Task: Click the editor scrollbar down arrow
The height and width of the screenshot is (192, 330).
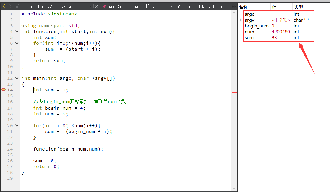Action: [234, 188]
